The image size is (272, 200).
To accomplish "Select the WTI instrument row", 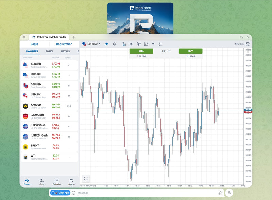I will [49, 157].
